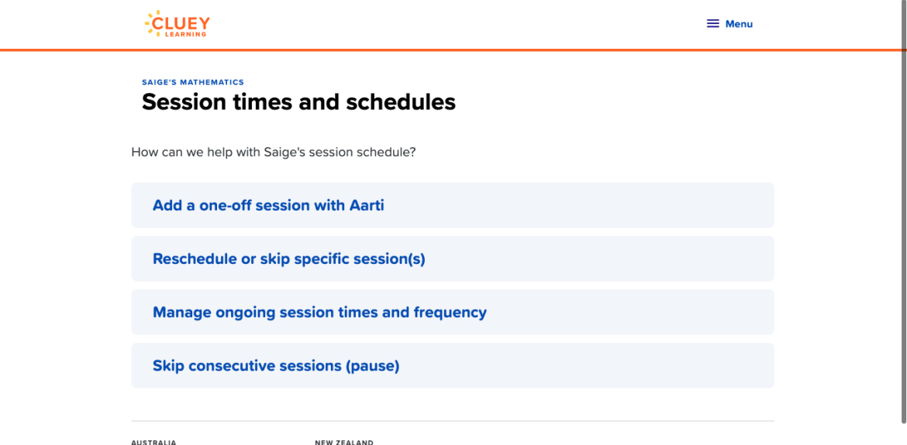Click the name "Aarti" in the first option
This screenshot has height=445, width=907.
coord(367,205)
